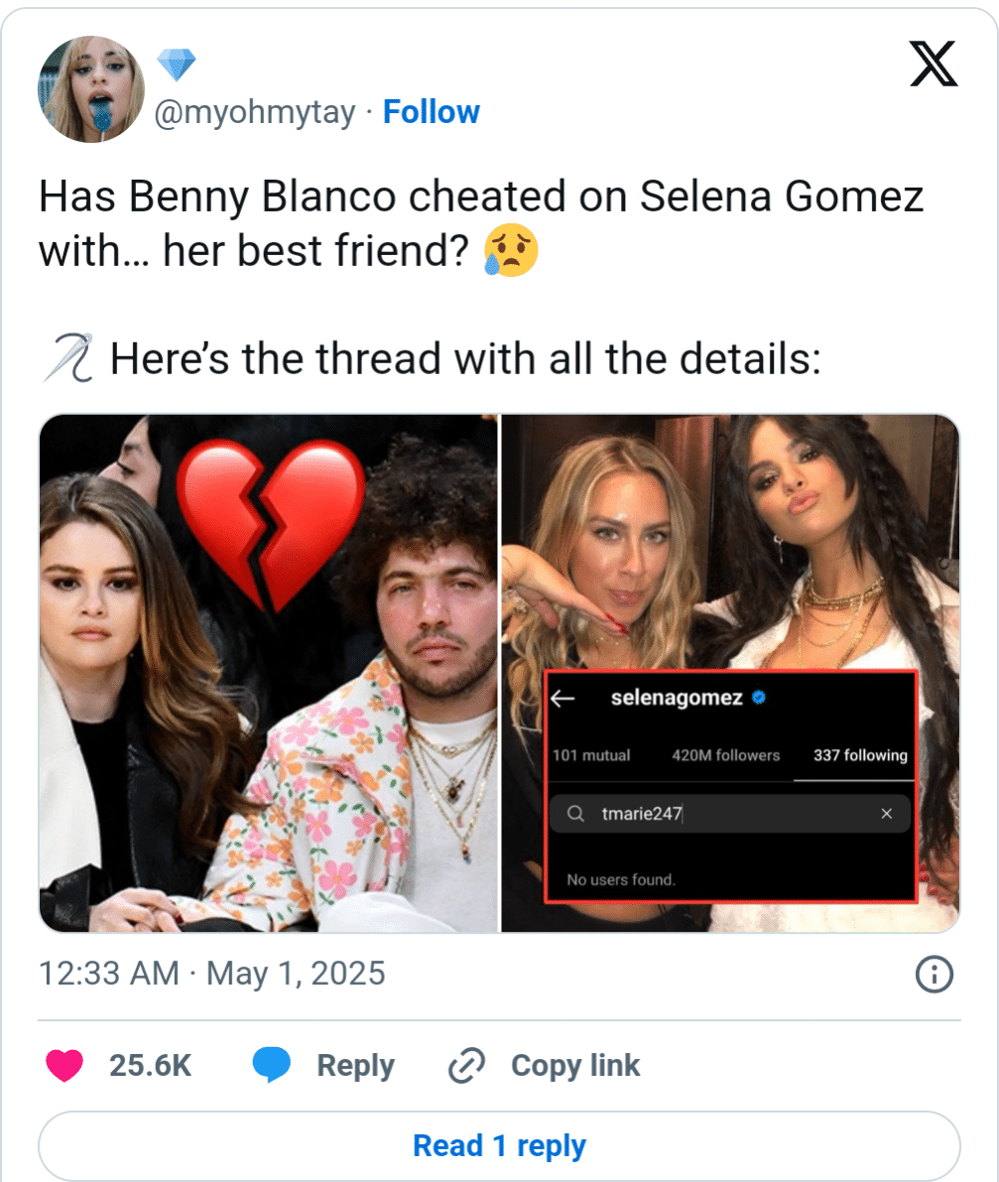Like the tweet with the heart icon

[x=65, y=1065]
